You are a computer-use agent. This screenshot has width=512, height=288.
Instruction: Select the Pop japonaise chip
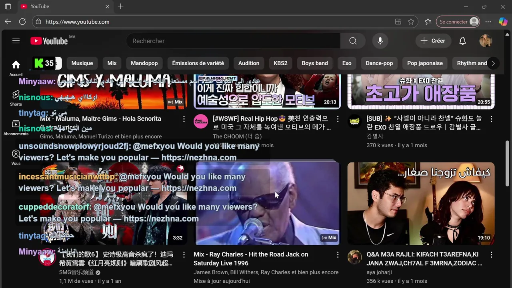click(x=425, y=63)
